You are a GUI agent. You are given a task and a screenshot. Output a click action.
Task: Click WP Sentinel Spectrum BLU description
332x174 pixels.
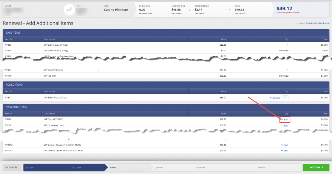click(x=63, y=151)
